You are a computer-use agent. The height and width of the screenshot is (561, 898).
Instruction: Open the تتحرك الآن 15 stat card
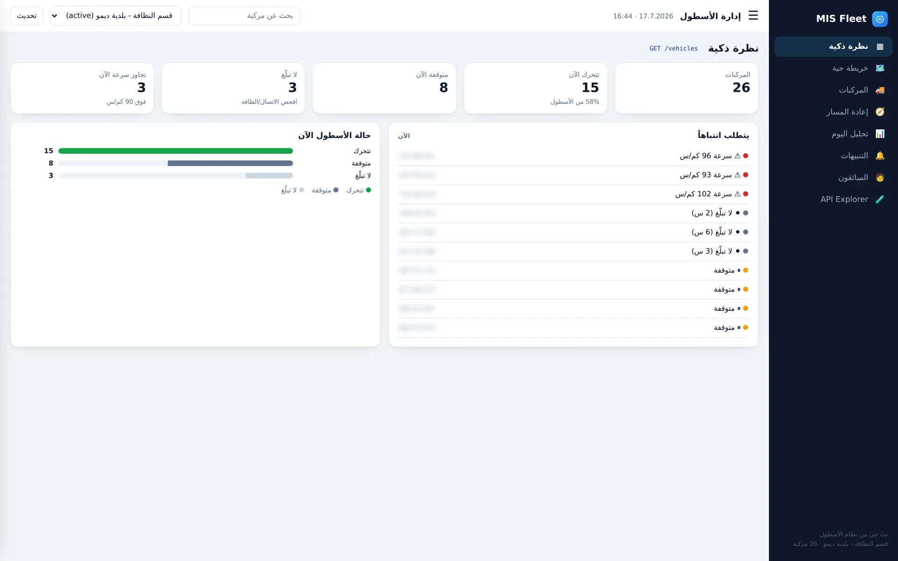pyautogui.click(x=536, y=88)
